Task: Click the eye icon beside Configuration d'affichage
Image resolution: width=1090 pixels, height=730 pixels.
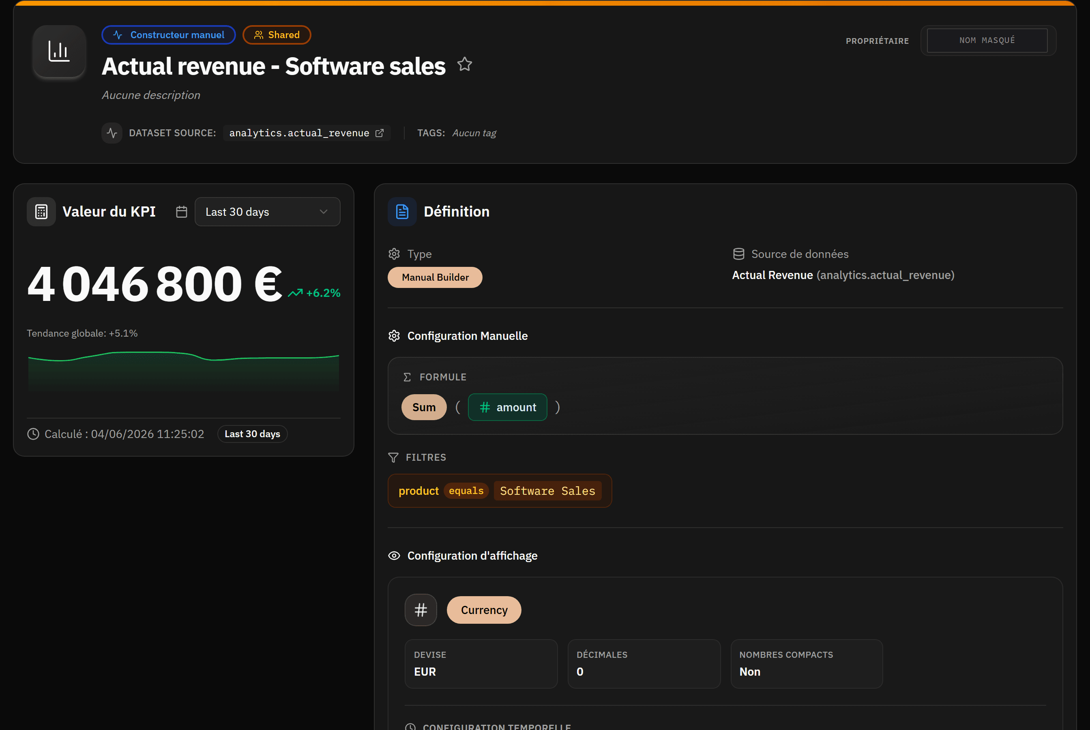Action: [394, 556]
